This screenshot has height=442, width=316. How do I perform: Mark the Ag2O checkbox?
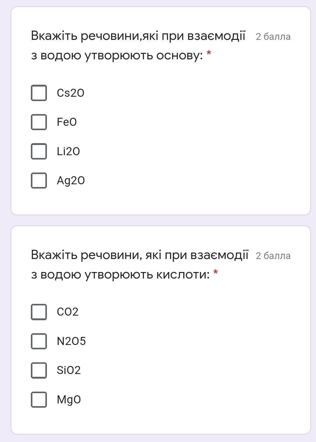point(39,180)
